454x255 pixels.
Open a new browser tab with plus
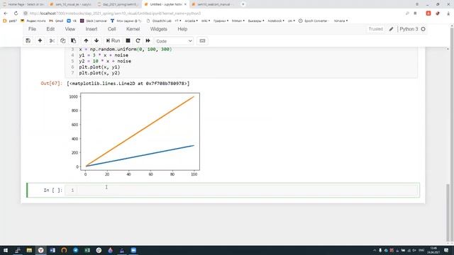point(243,4)
